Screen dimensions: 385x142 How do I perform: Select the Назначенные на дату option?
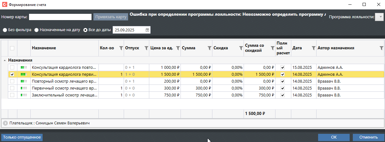pos(37,30)
